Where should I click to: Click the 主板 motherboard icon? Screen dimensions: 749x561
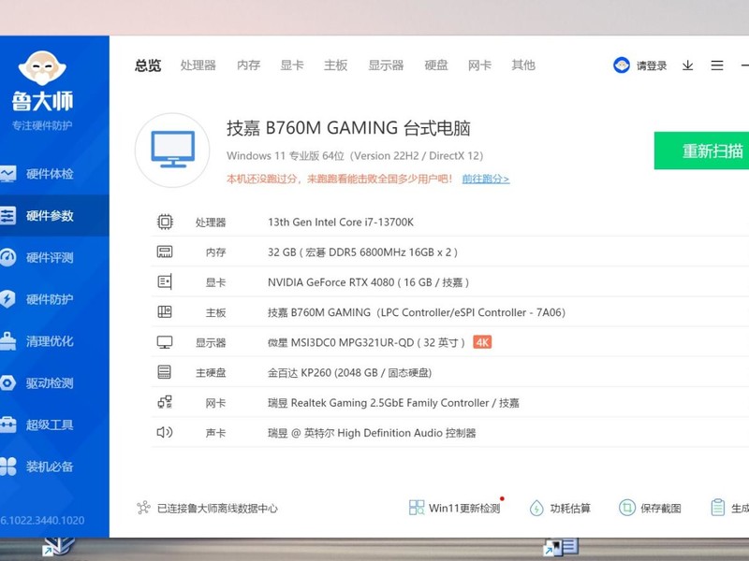165,312
